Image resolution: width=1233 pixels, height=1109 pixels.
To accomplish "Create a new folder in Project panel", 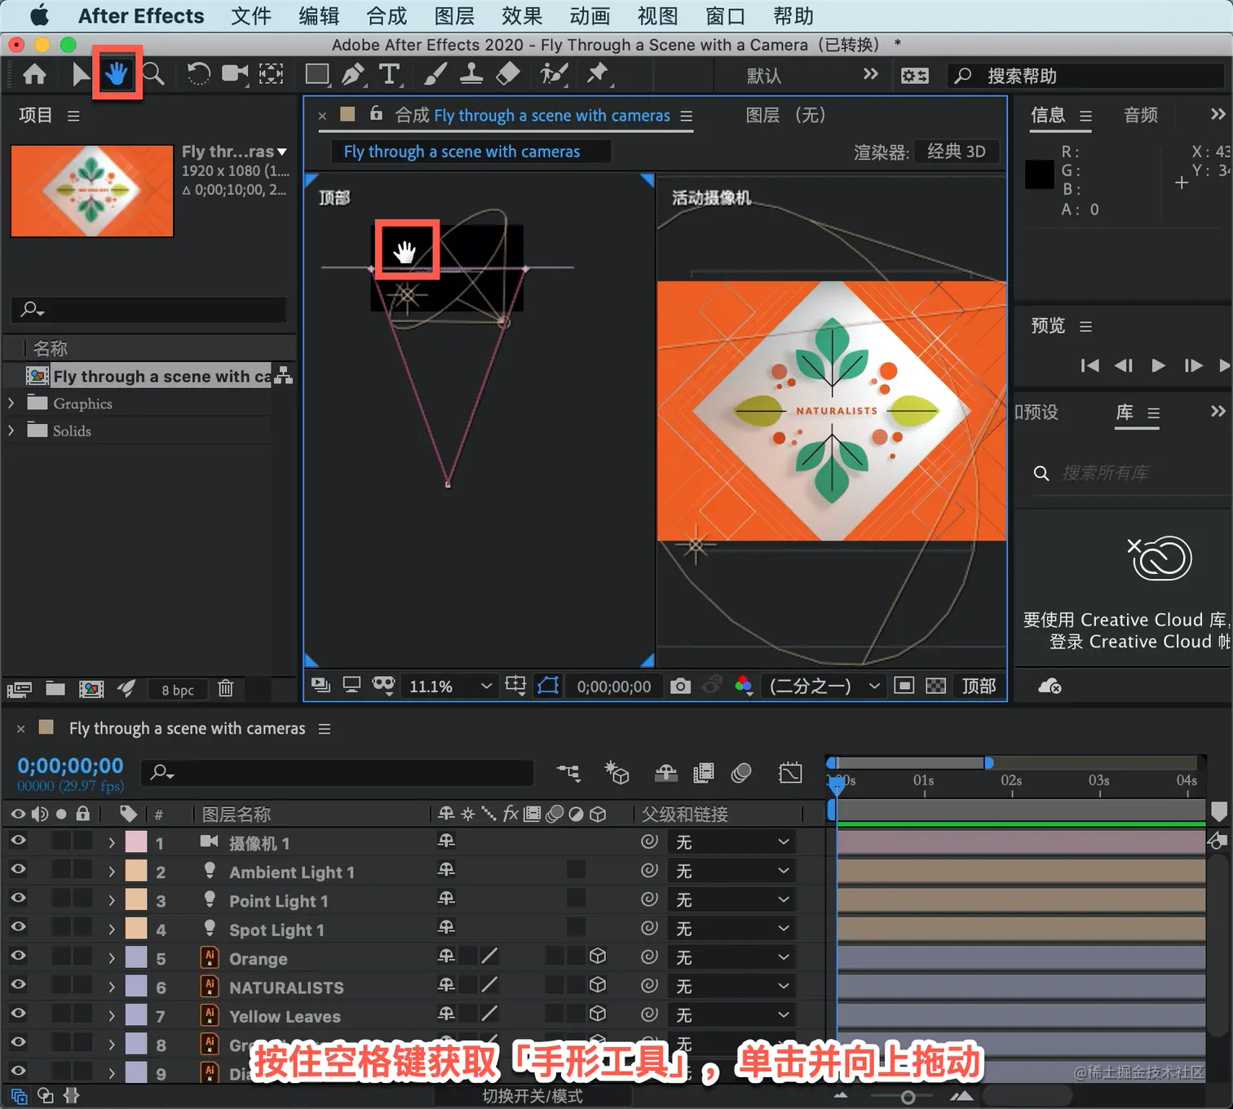I will (55, 689).
